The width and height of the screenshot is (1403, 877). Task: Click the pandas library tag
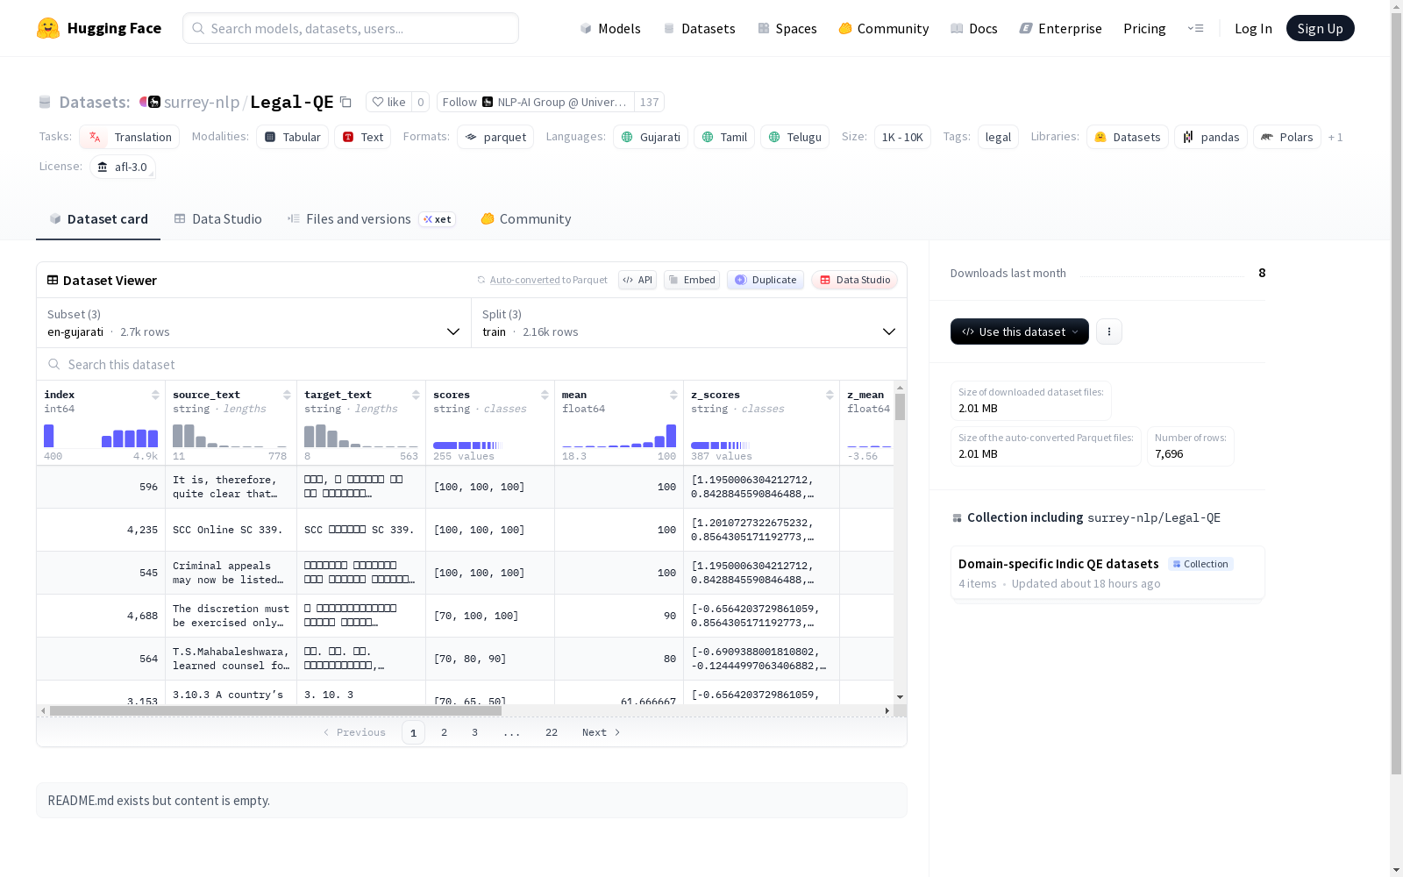tap(1211, 137)
